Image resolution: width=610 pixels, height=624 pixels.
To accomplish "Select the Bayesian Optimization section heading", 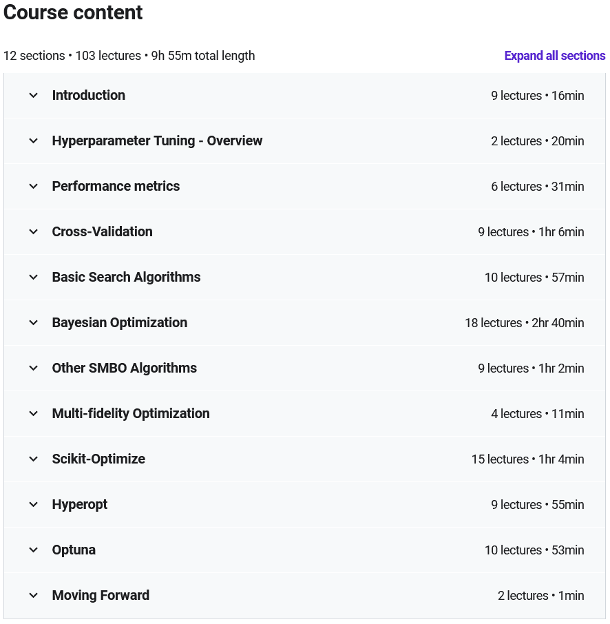I will tap(120, 323).
